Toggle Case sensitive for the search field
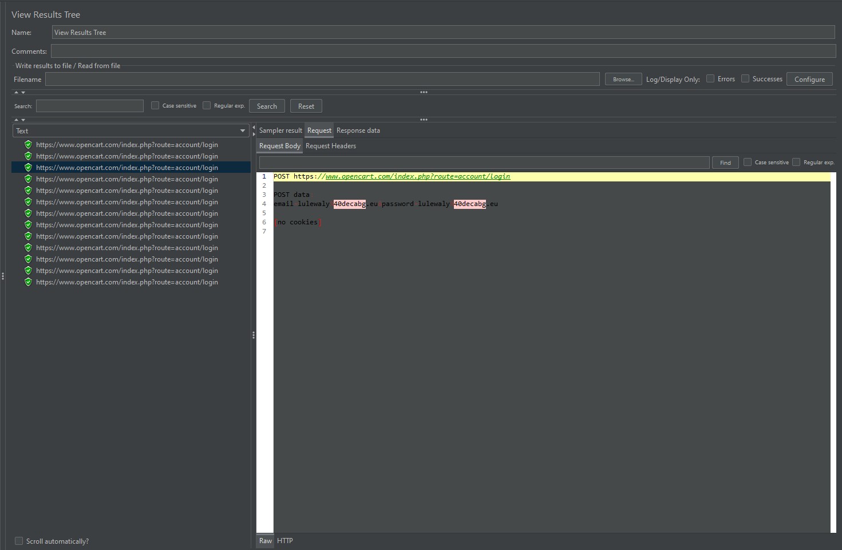Viewport: 842px width, 550px height. 155,105
